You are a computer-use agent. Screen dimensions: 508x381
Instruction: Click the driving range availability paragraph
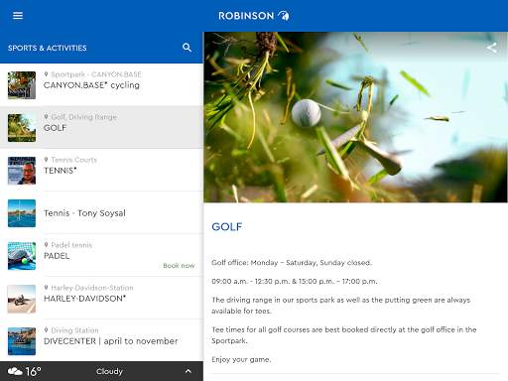tap(340, 306)
